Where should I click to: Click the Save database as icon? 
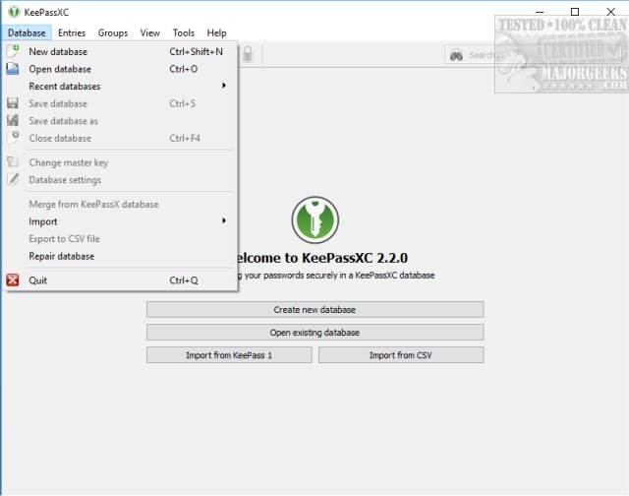(13, 120)
